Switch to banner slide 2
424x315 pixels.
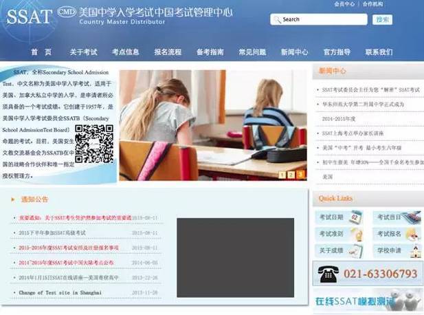click(x=291, y=175)
